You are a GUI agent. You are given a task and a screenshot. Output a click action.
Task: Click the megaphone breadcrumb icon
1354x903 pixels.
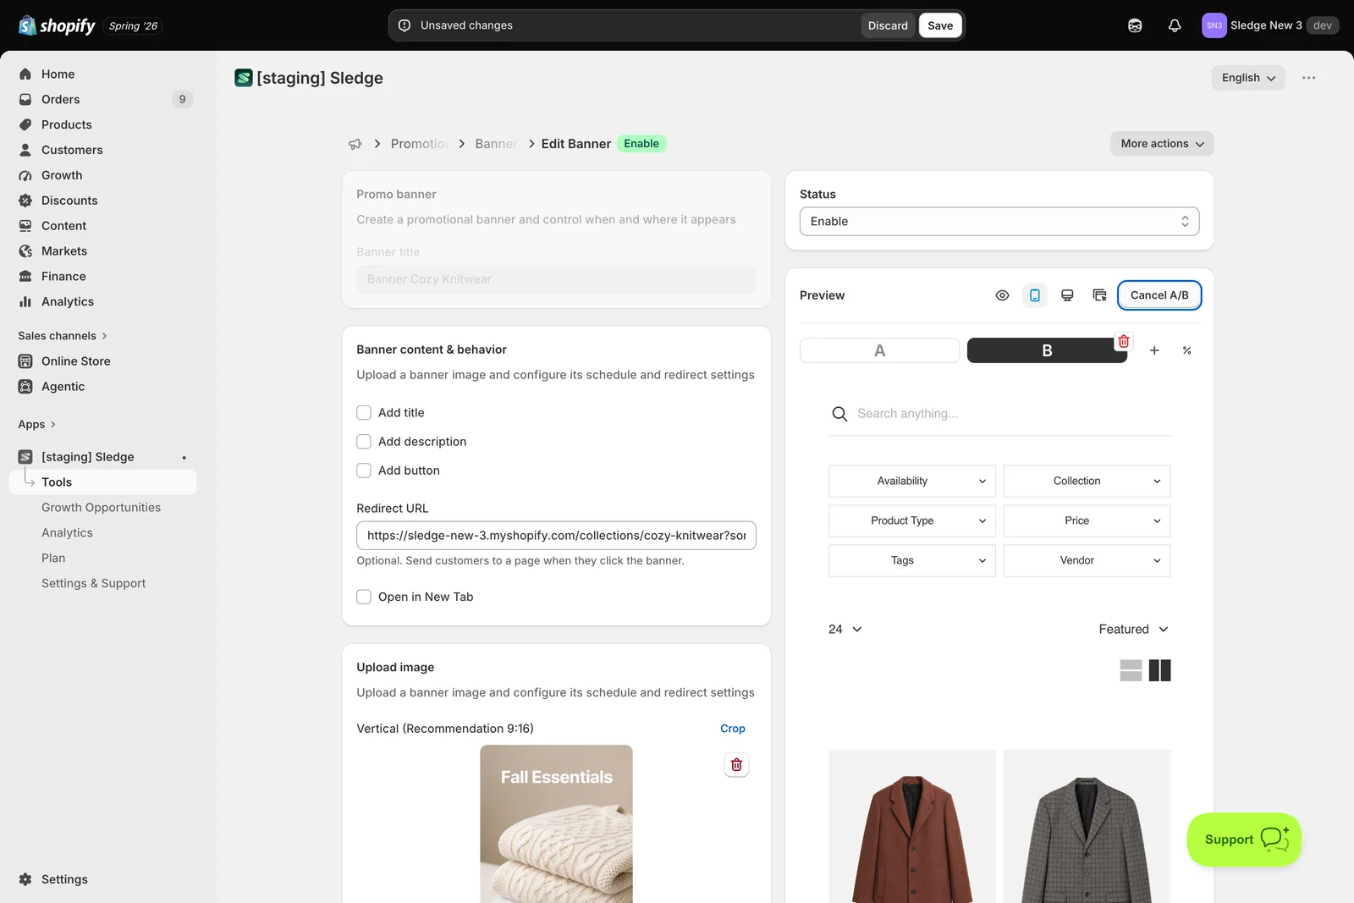coord(355,144)
